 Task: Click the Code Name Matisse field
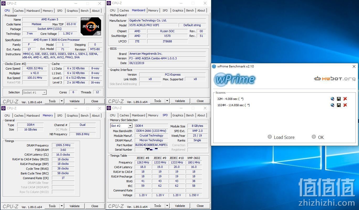coord(36,24)
